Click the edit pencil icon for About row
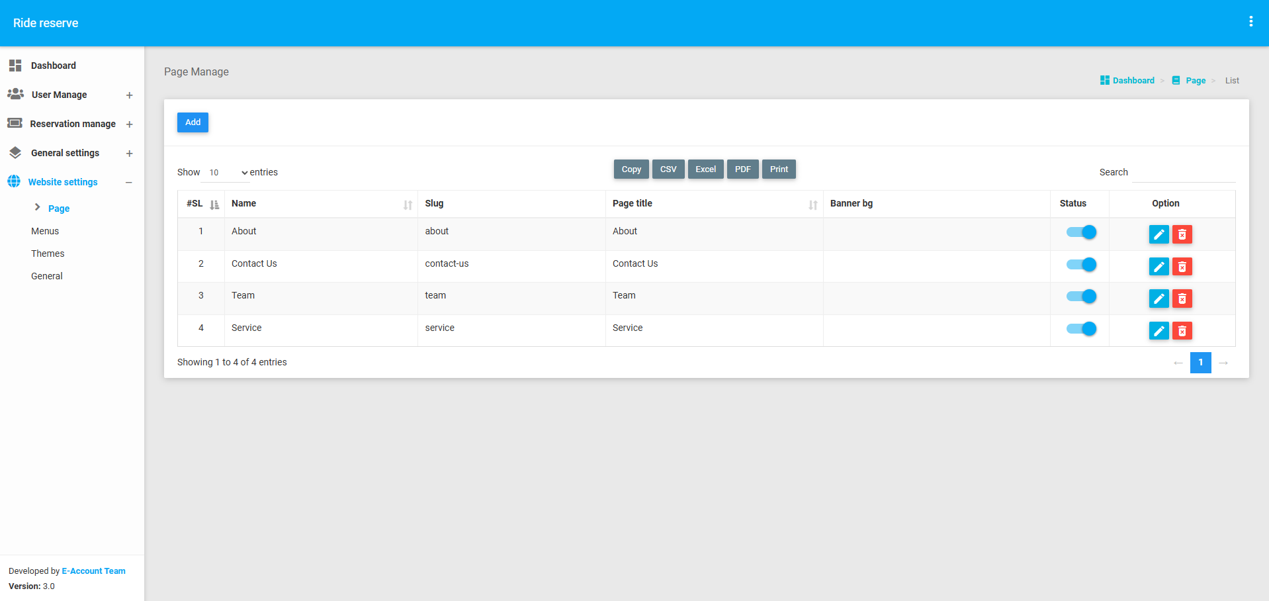Image resolution: width=1269 pixels, height=601 pixels. coord(1159,234)
